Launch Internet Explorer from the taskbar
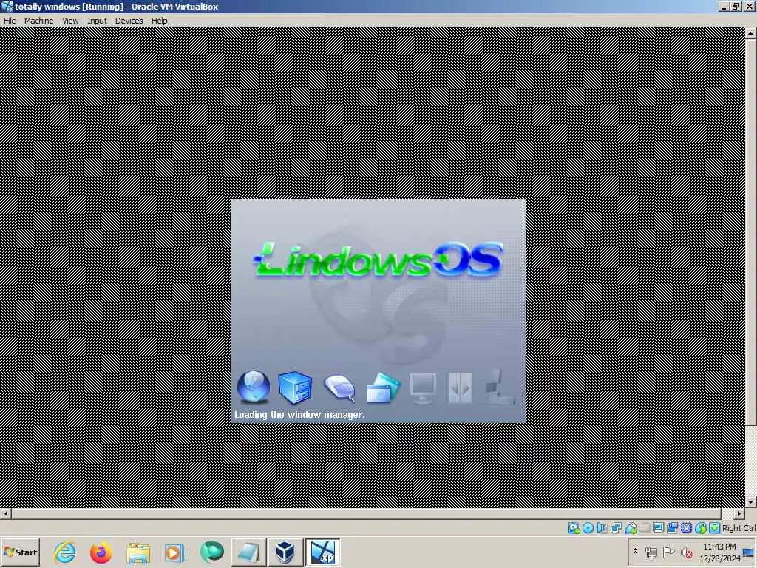The image size is (757, 568). [x=65, y=552]
